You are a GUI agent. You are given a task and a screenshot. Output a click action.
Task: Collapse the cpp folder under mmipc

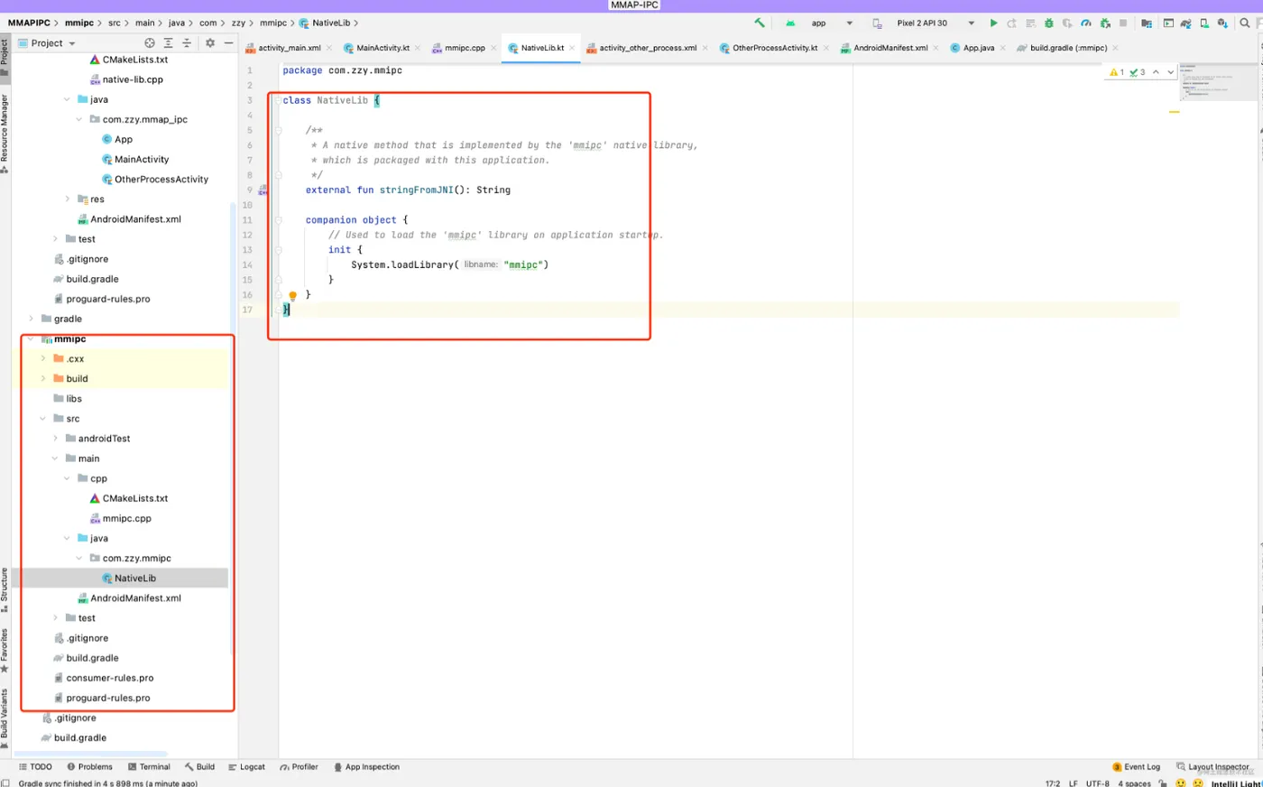[67, 478]
